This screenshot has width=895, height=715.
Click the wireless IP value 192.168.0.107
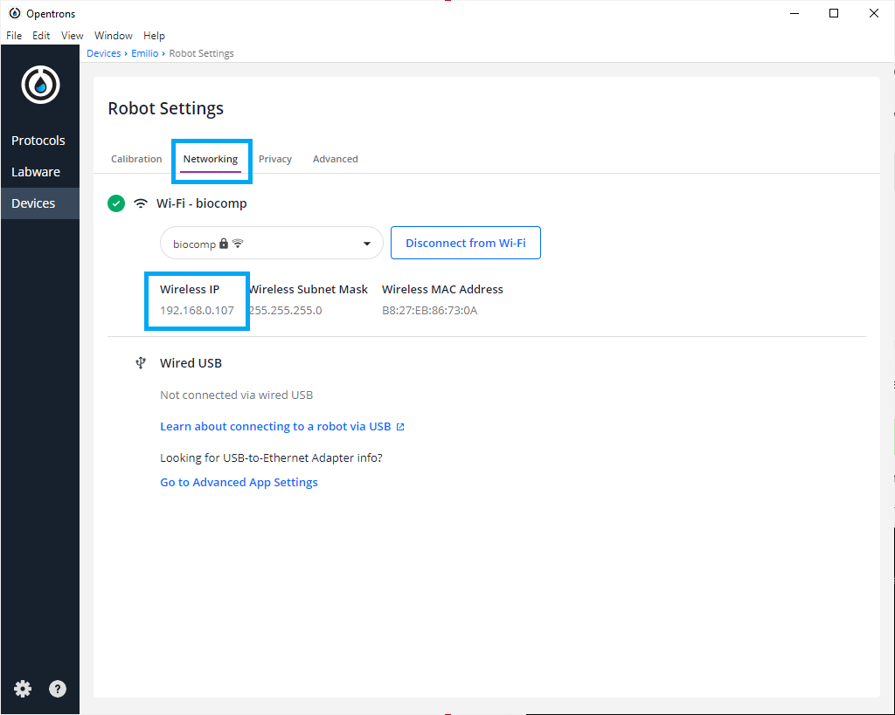pos(197,311)
